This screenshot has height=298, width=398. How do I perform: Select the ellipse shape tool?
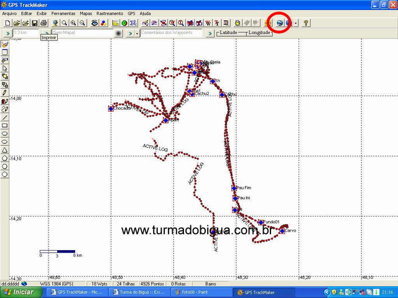coord(4,142)
